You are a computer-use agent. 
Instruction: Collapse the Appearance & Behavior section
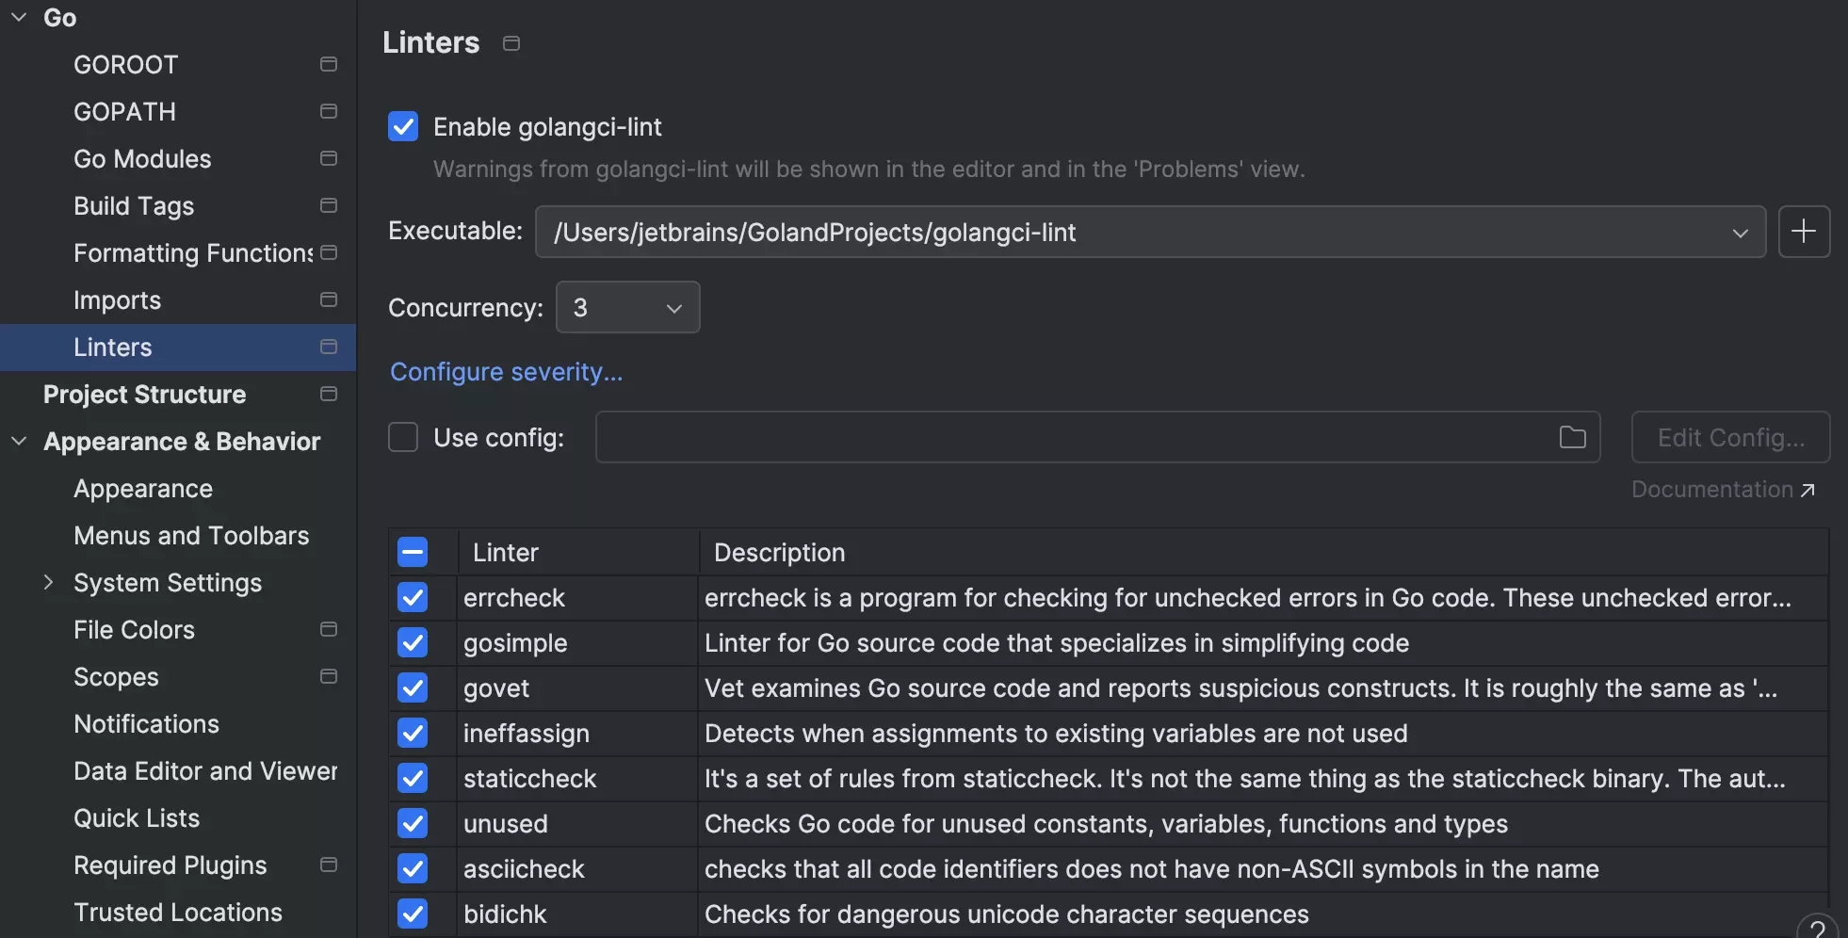(19, 441)
